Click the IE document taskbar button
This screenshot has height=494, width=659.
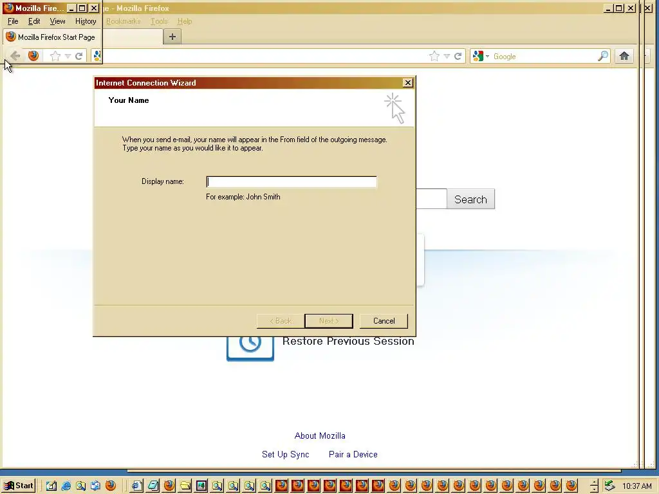pos(137,486)
